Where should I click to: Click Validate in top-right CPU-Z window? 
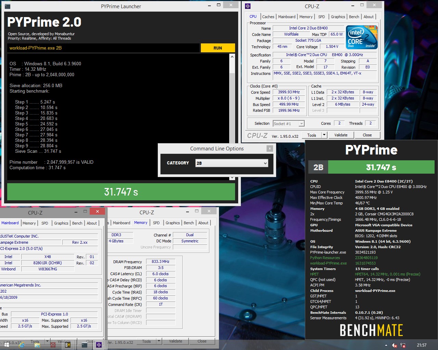(341, 135)
